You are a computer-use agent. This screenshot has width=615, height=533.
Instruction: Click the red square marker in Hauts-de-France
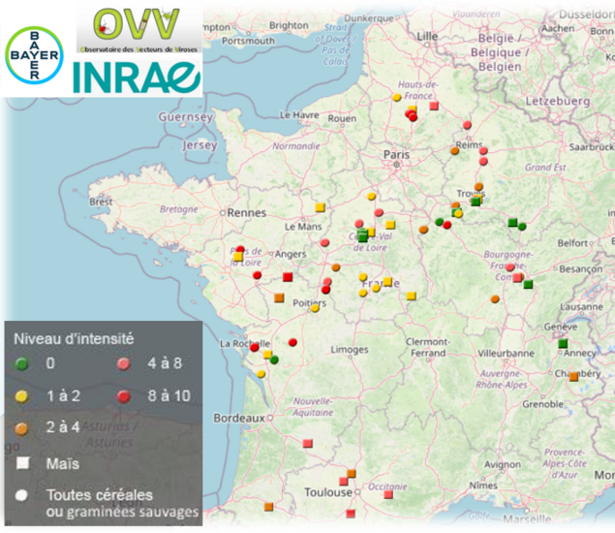(434, 106)
